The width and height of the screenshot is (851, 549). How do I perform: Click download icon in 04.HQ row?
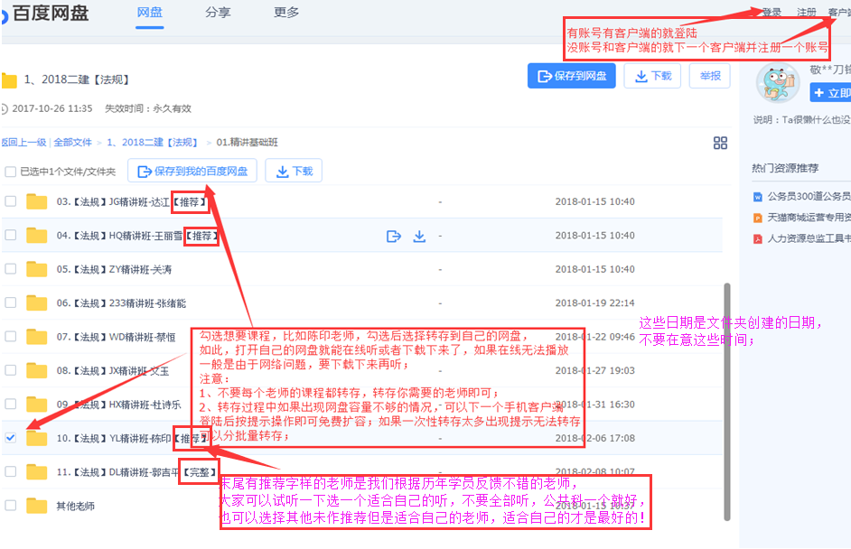pos(419,236)
